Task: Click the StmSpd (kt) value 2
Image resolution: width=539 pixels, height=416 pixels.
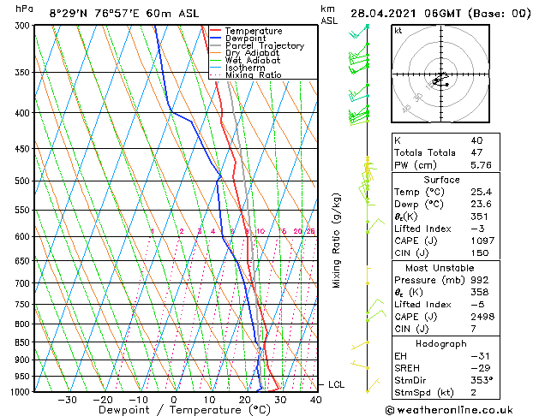Action: pos(474,393)
